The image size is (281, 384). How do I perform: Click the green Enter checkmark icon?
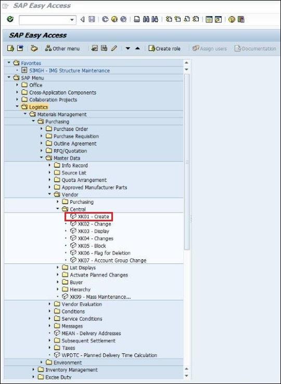(x=10, y=19)
